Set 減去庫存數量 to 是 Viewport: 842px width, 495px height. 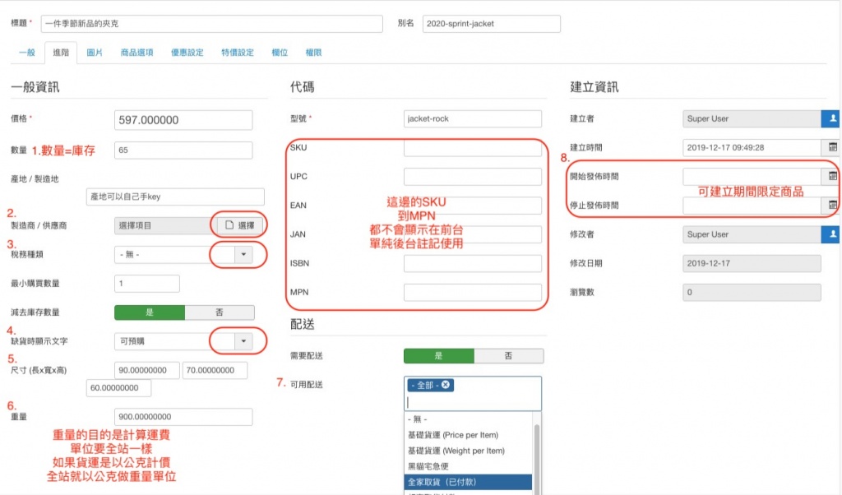(149, 312)
